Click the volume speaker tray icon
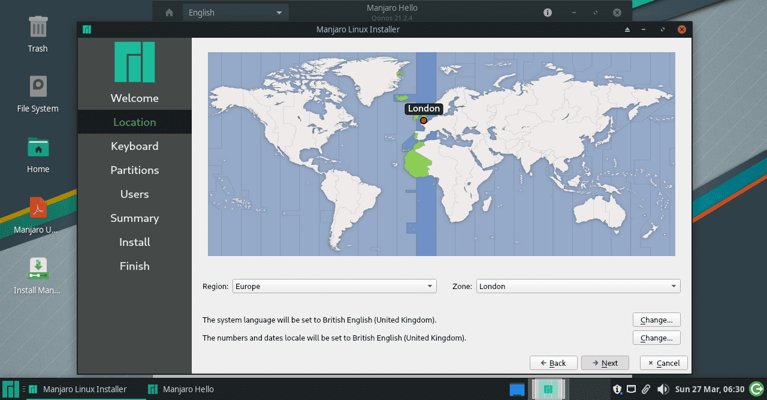This screenshot has height=400, width=767. point(662,389)
